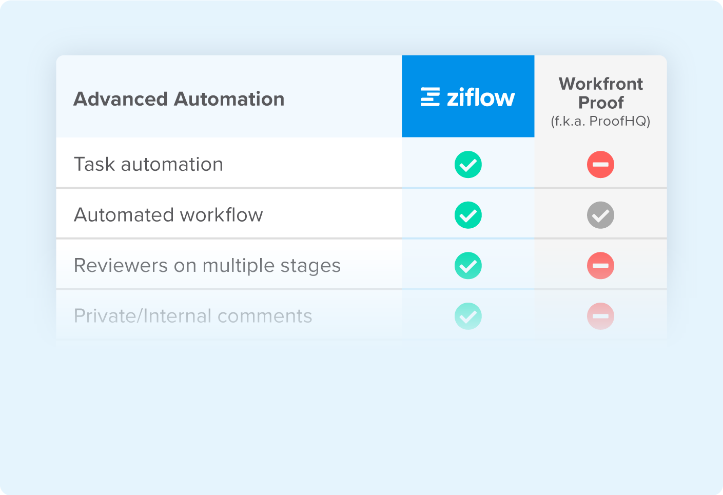Click the Ziflow stacked-lines logo mark

click(x=430, y=97)
